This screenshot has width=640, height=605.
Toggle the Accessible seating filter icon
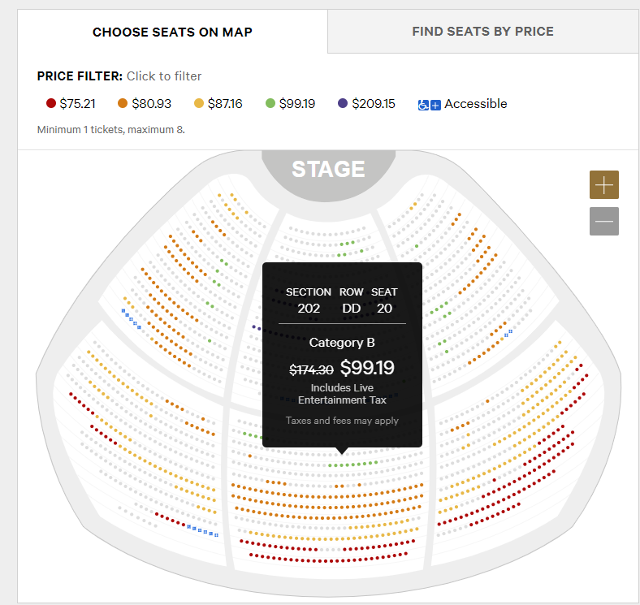(429, 105)
